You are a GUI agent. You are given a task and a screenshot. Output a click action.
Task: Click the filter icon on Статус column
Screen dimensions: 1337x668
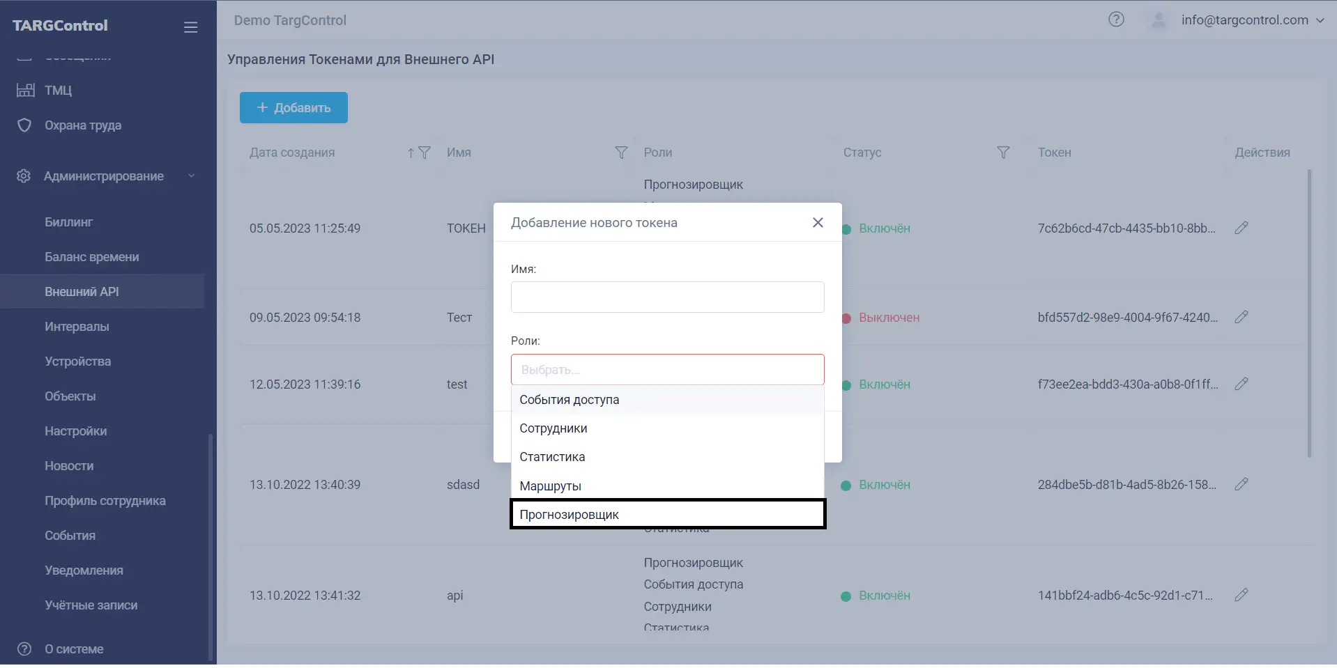1003,153
